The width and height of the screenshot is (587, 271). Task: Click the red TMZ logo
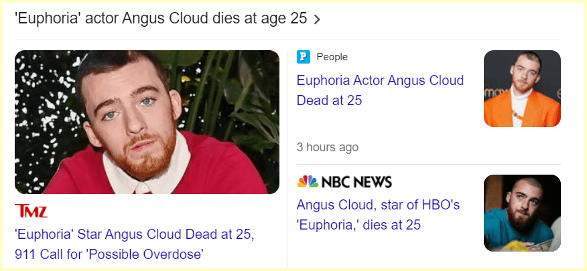point(31,211)
